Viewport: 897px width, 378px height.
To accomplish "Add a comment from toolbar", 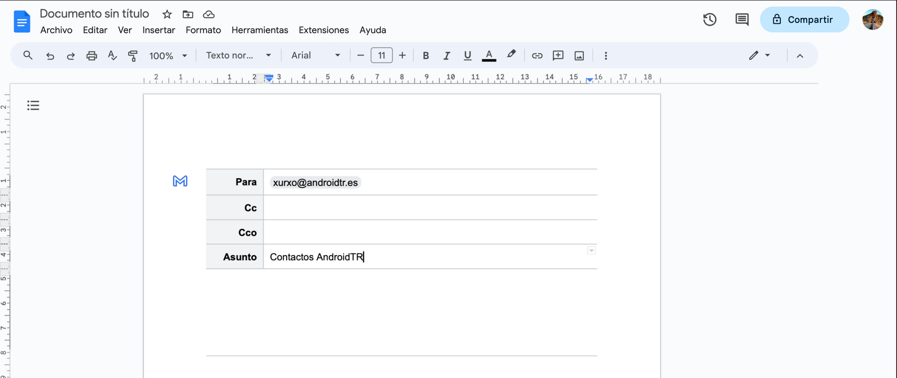I will pos(558,56).
